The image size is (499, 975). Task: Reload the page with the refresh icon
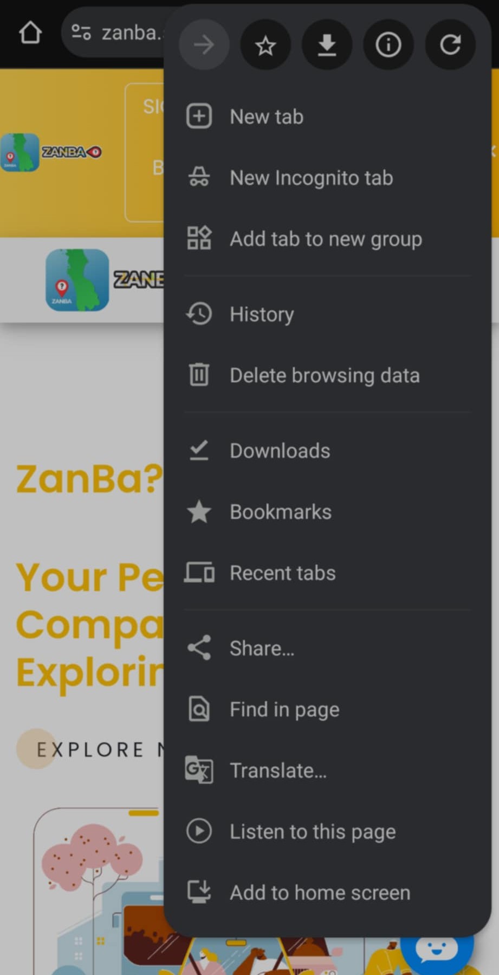coord(450,45)
